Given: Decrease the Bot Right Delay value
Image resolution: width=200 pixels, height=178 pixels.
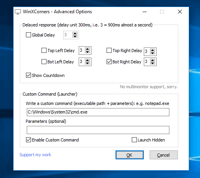Looking at the screenshot, I should 153,63.
